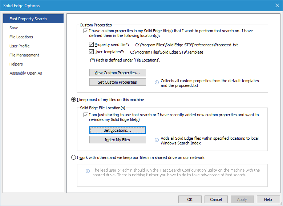Image resolution: width=283 pixels, height=206 pixels.
Task: Switch to File Locations category
Action: (x=21, y=37)
